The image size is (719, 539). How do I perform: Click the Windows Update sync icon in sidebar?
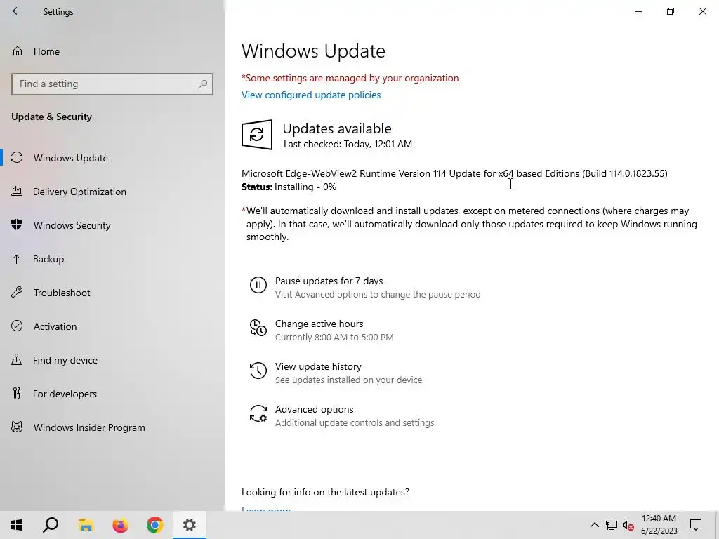click(17, 158)
